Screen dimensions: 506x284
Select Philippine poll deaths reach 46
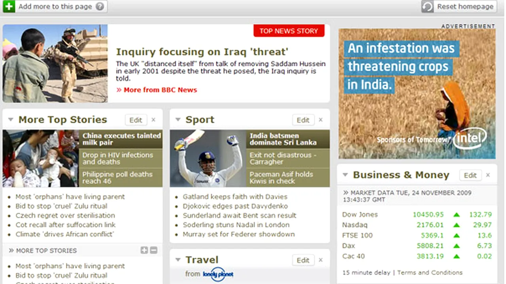point(121,177)
